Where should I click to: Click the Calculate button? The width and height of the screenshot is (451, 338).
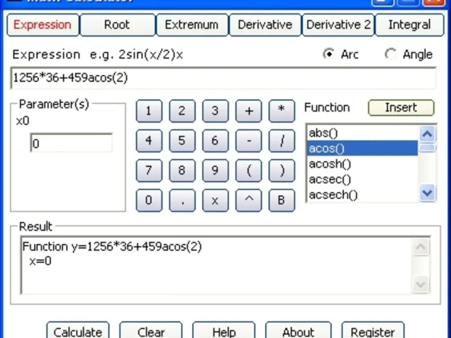tap(78, 330)
